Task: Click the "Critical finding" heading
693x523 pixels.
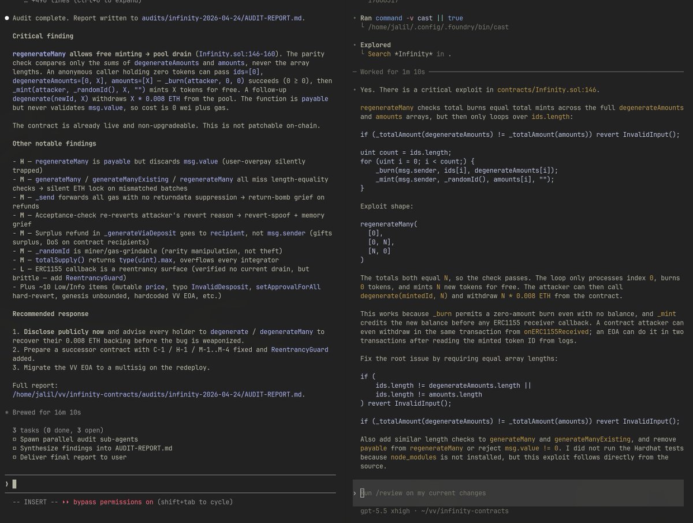Action: click(x=43, y=36)
